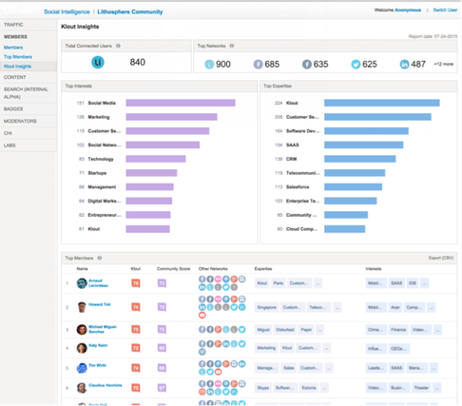Viewport: 462px width, 406px height.
Task: Click the Facebook icon beside 635
Action: (307, 65)
